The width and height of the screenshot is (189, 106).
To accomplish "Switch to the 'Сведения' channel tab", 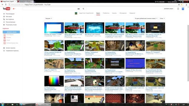I will 132,13.
